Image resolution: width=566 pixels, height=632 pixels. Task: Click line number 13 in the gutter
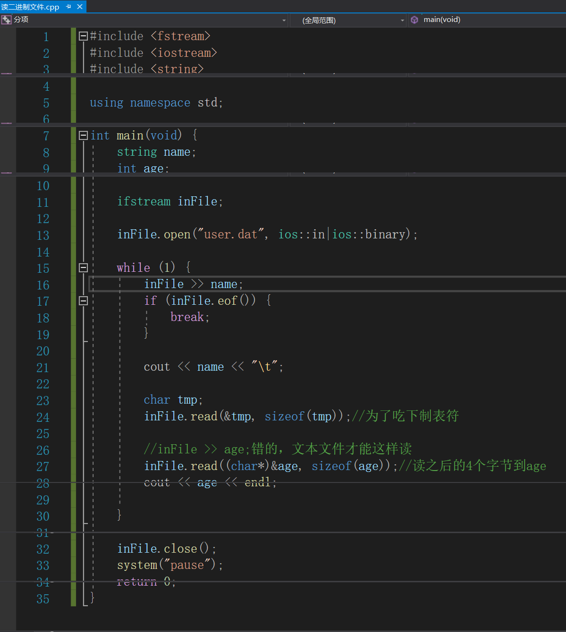43,236
